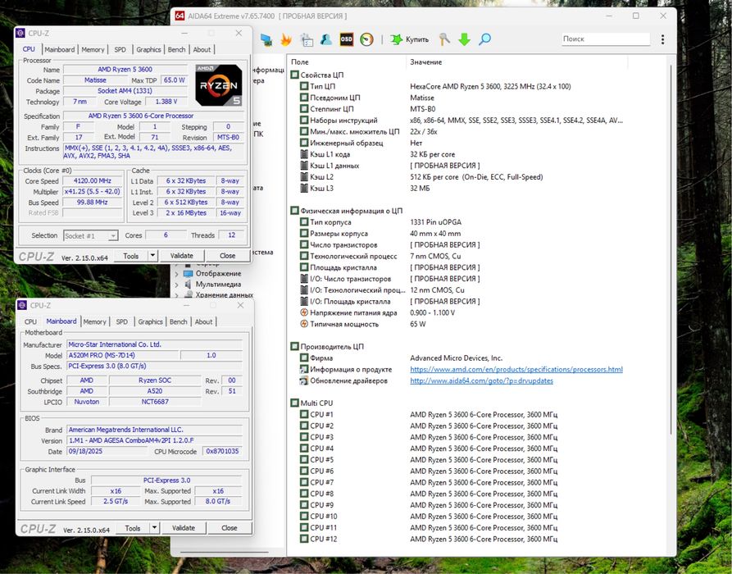Open Mainboard tab in upper CPU-Z window
The image size is (732, 574).
pyautogui.click(x=59, y=49)
